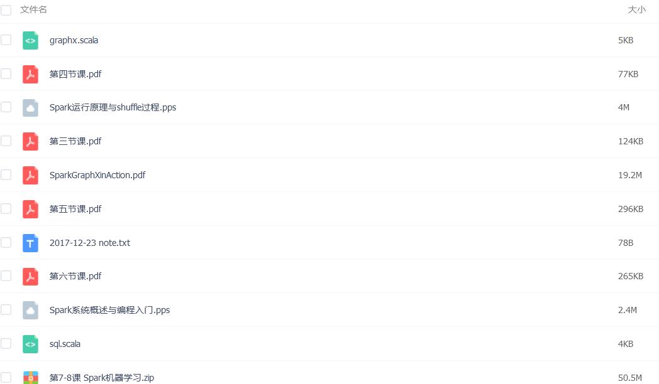Click the PDF icon for 第六节课.pdf

pyautogui.click(x=30, y=277)
